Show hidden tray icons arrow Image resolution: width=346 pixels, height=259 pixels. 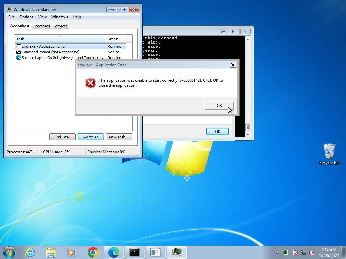pyautogui.click(x=277, y=253)
